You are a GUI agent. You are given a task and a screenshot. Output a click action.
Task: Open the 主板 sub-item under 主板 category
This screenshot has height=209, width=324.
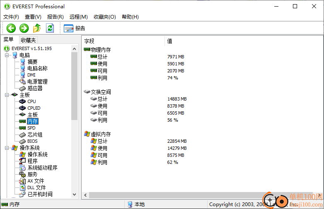32,115
